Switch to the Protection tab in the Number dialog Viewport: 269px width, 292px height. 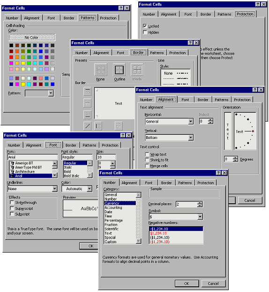205,183
